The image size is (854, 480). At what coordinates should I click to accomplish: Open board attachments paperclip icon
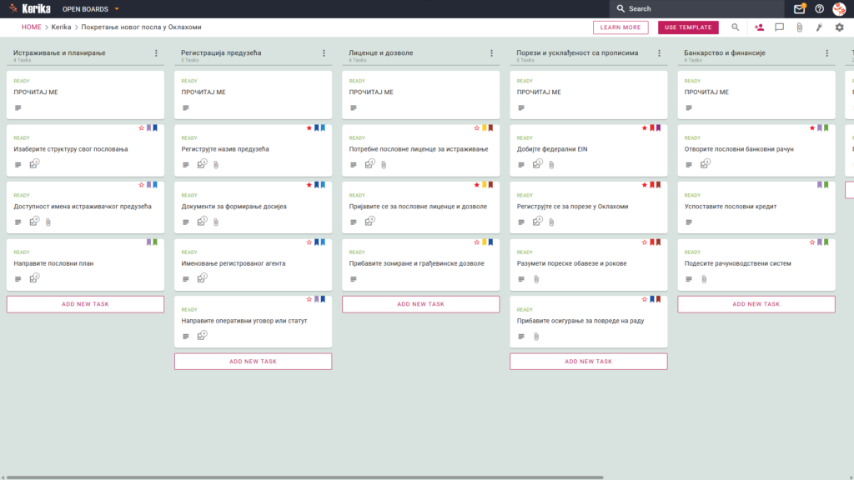point(800,27)
